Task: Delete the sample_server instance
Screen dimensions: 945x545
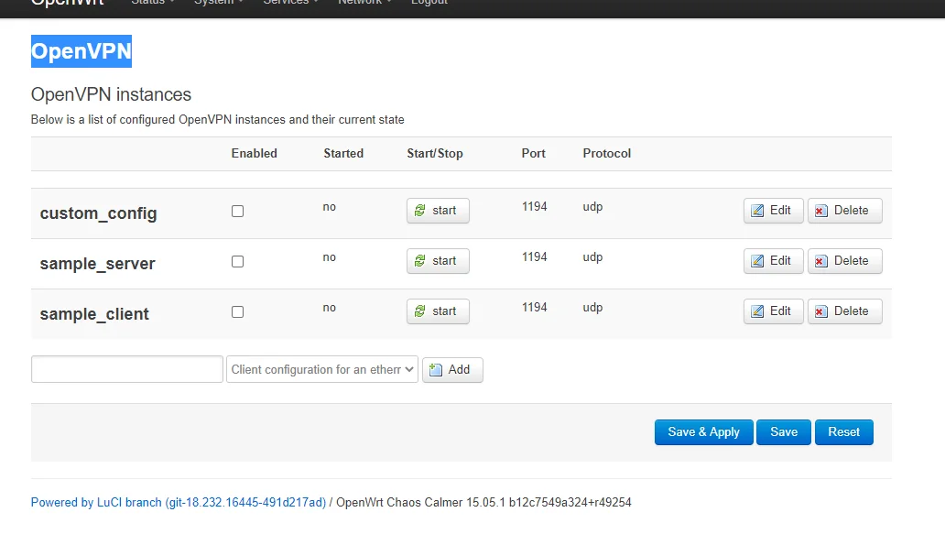Action: [x=844, y=261]
